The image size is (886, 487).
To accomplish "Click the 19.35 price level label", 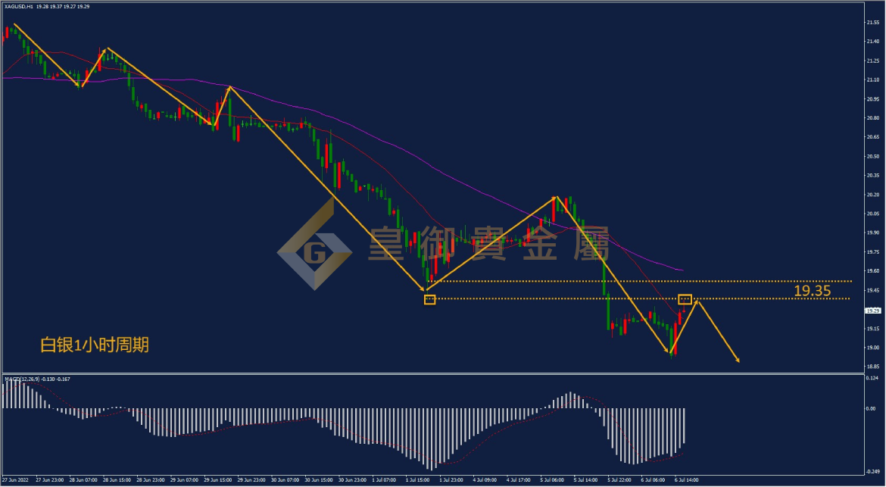I will tap(812, 291).
